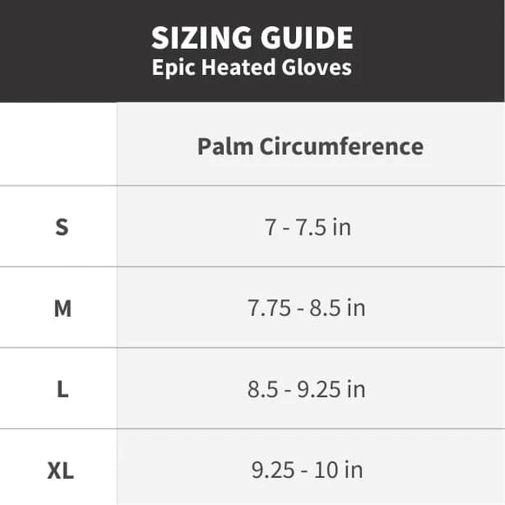Click the 9.25 - 10 in measurement
The image size is (505, 505).
point(307,470)
